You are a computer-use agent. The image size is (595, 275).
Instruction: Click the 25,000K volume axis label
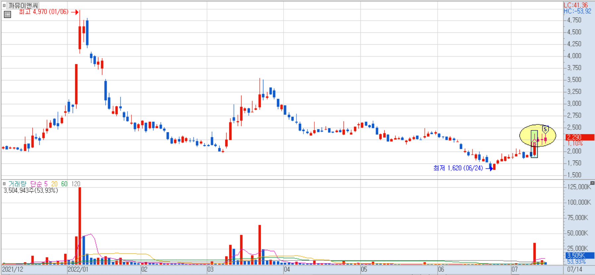pyautogui.click(x=577, y=249)
